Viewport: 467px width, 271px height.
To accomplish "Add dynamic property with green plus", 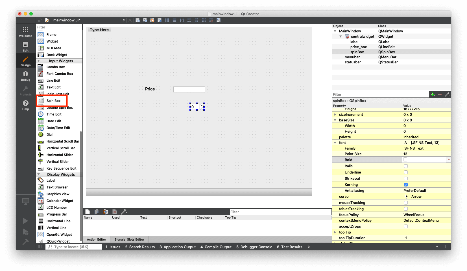I will (433, 94).
